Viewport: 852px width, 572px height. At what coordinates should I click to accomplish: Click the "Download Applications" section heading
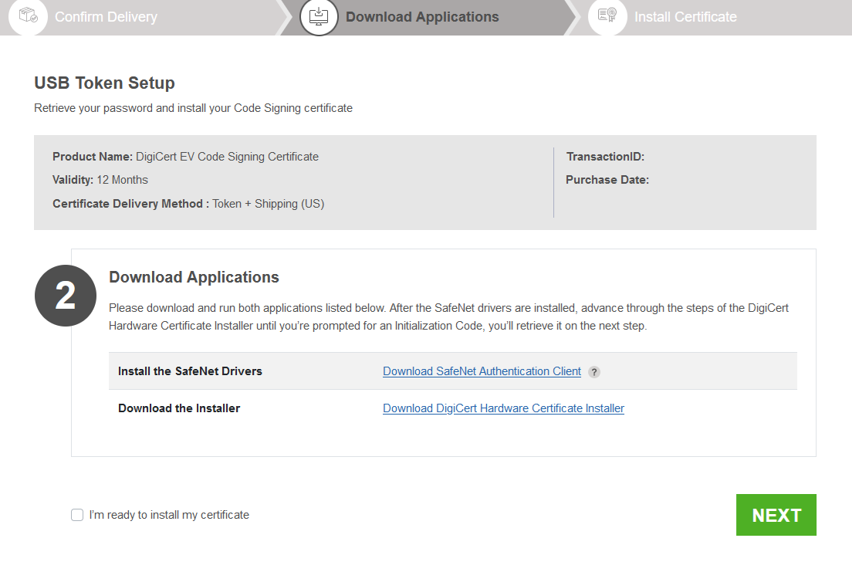(x=194, y=277)
